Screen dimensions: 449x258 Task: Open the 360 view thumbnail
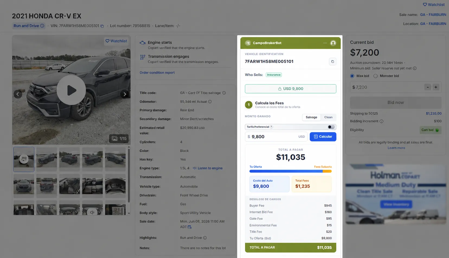[24, 159]
